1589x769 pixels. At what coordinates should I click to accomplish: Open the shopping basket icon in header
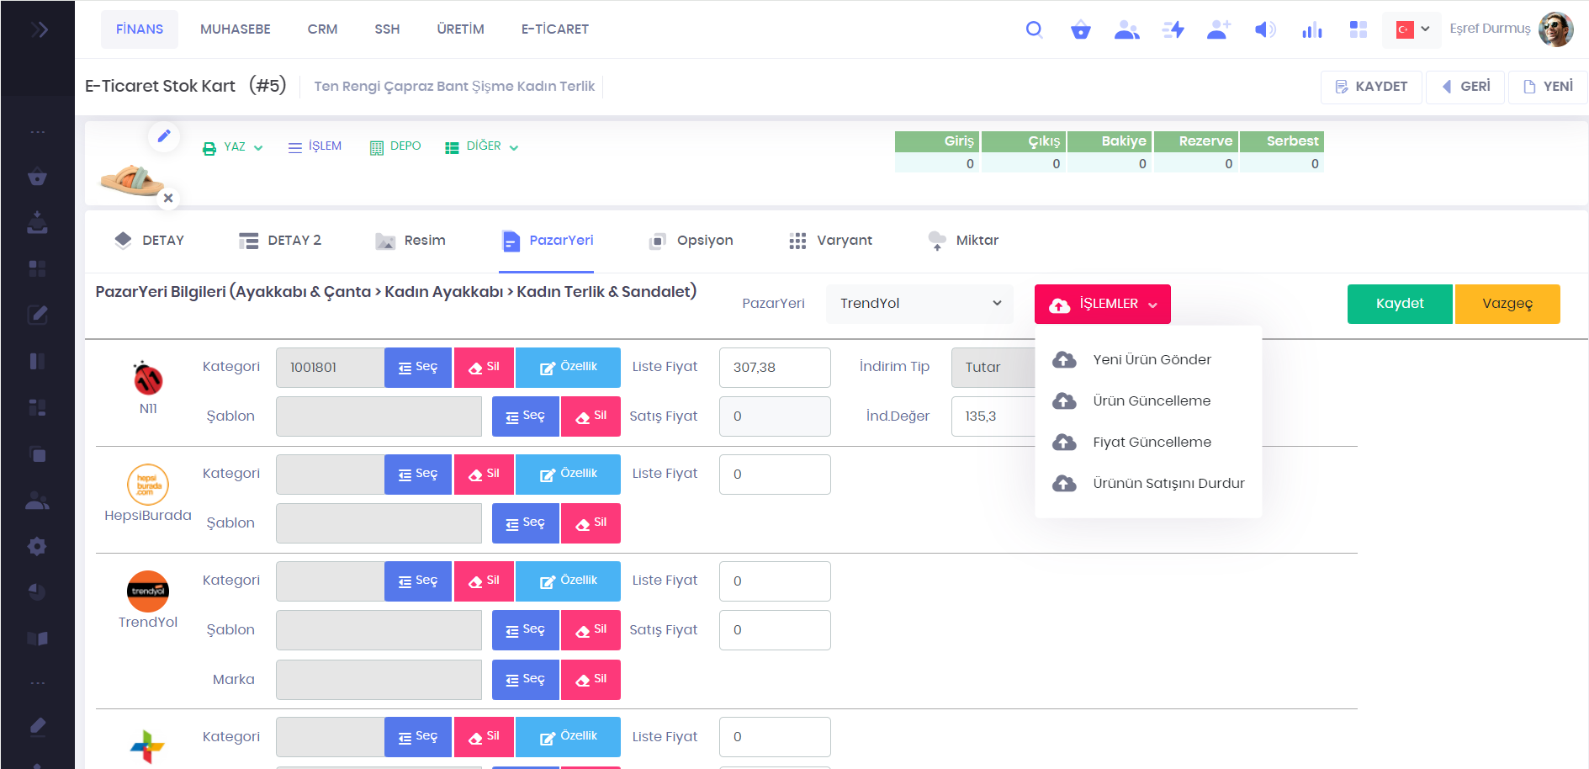1080,29
